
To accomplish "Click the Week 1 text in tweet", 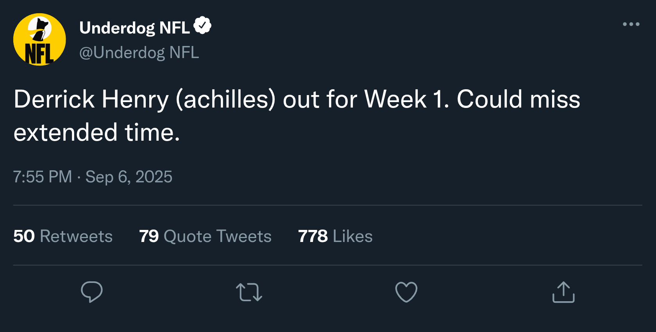I will pyautogui.click(x=404, y=99).
